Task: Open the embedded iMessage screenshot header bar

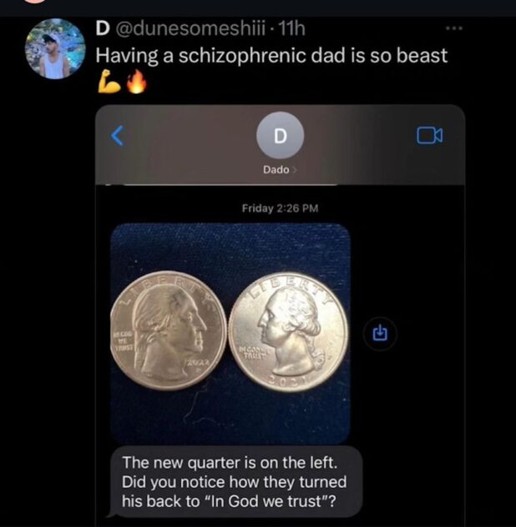Action: click(280, 145)
